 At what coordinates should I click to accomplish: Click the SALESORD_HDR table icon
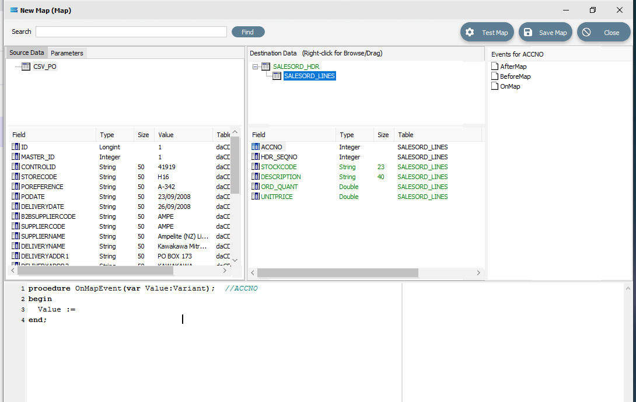tap(265, 67)
